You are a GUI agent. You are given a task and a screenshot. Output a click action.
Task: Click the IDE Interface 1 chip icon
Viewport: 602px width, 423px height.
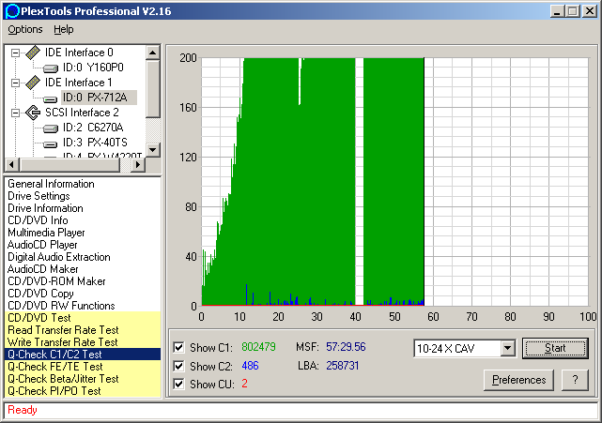(x=34, y=83)
